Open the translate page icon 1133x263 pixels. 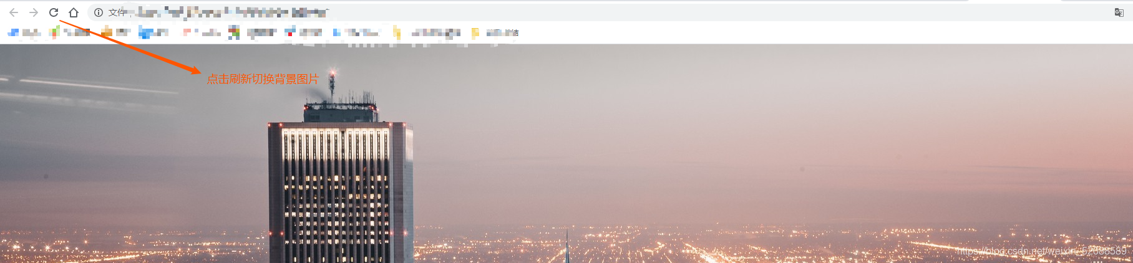point(1119,12)
